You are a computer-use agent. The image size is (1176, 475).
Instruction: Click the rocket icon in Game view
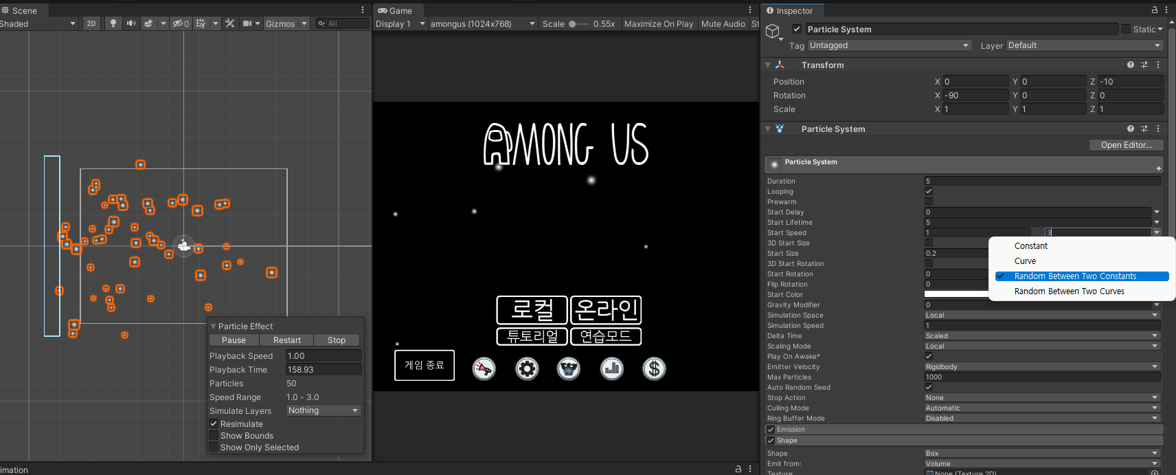click(x=484, y=369)
